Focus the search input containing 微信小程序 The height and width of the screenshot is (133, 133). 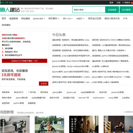[89, 10]
